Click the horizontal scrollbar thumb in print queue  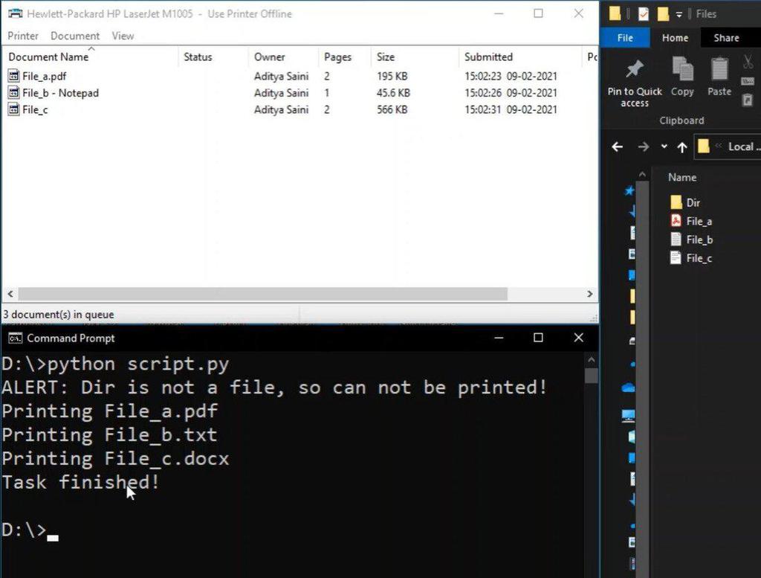pyautogui.click(x=262, y=294)
